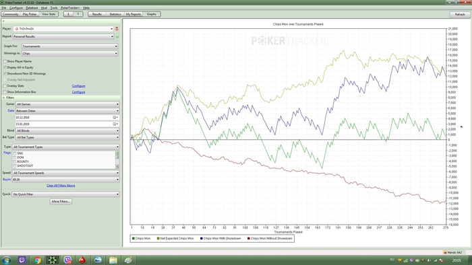
Task: Expand the Quick filter dropdown
Action: click(x=65, y=194)
